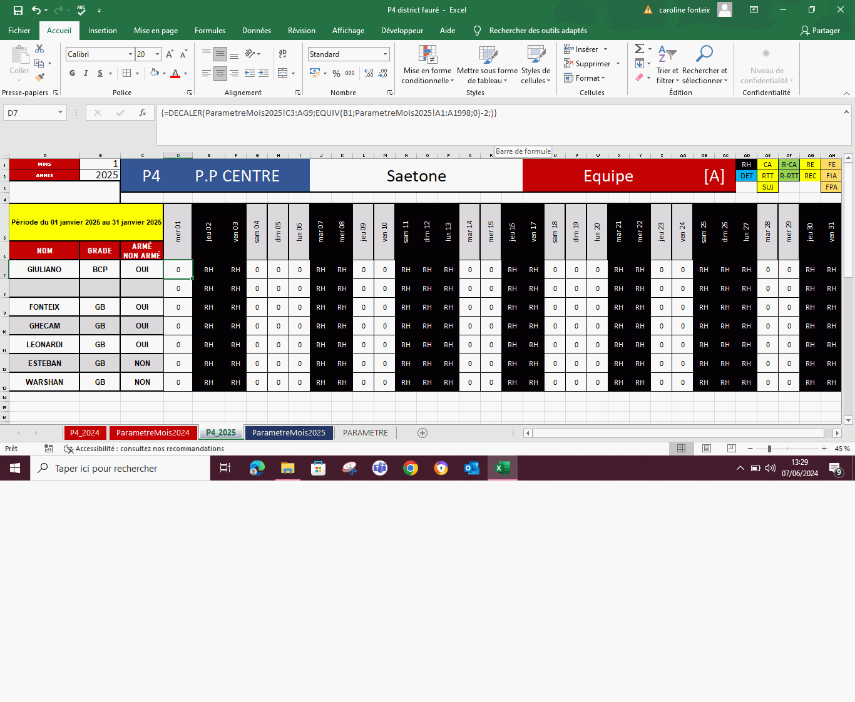
Task: Toggle center horizontal alignment
Action: (220, 73)
